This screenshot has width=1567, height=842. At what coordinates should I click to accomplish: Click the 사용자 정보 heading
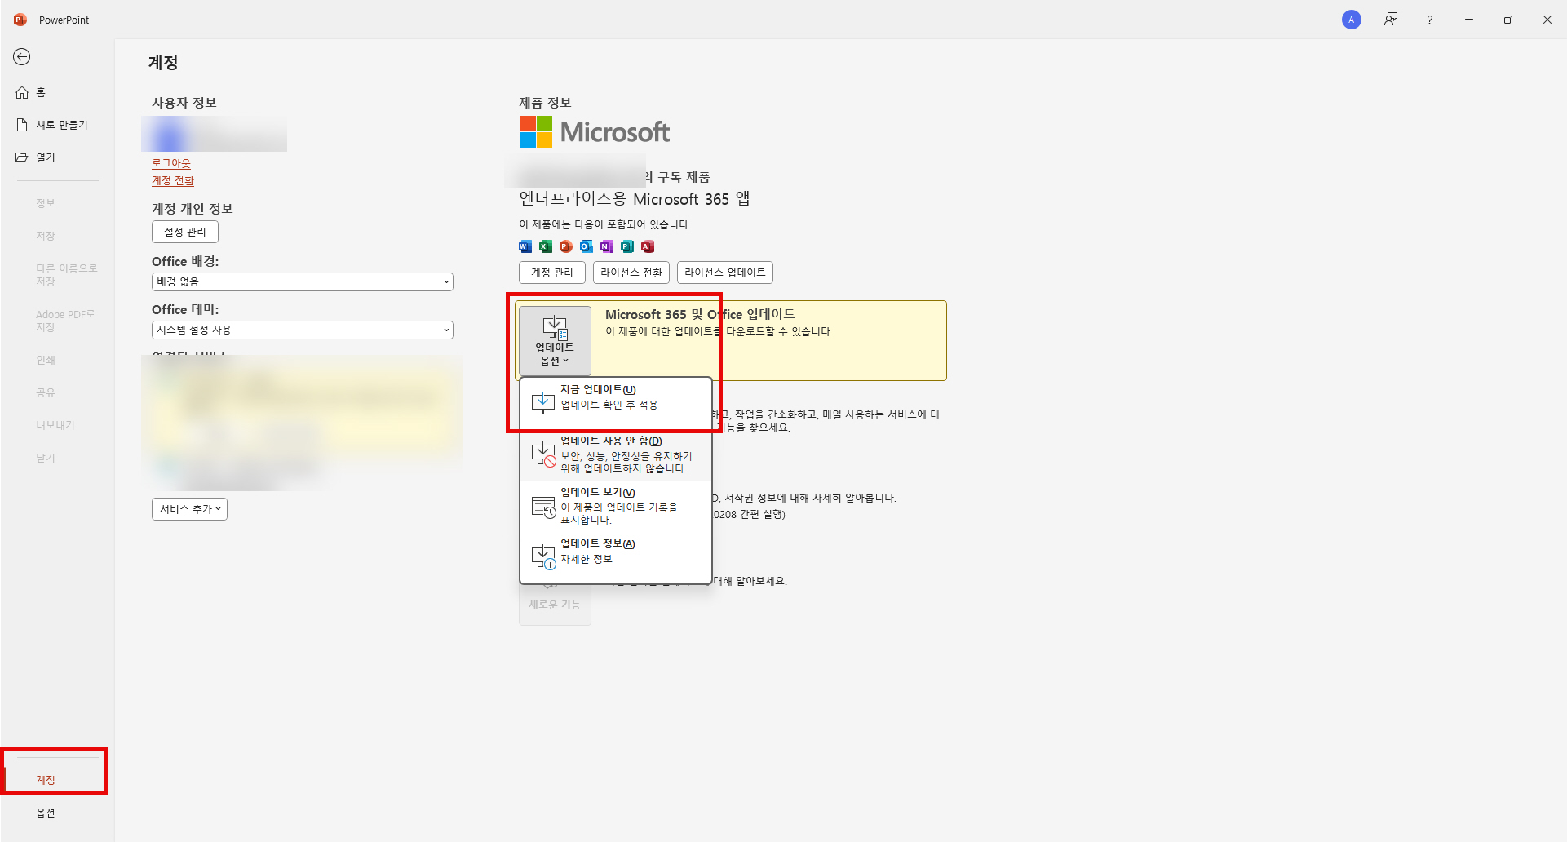click(x=184, y=103)
